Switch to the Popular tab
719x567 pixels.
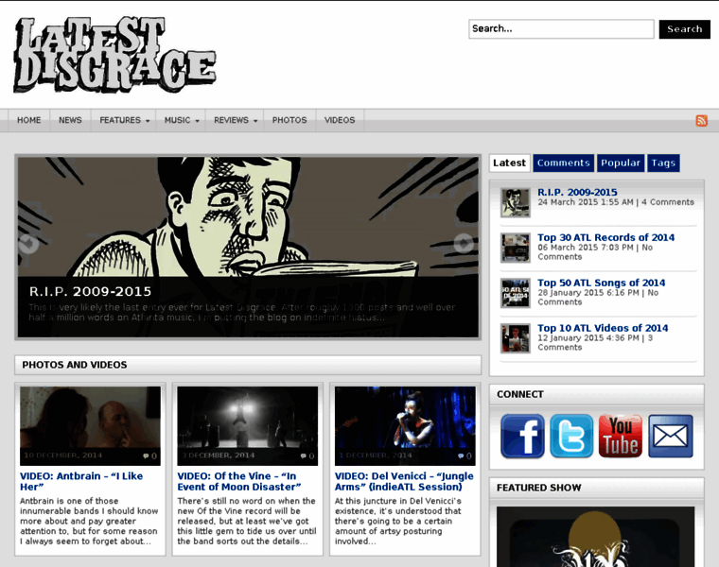(x=621, y=163)
